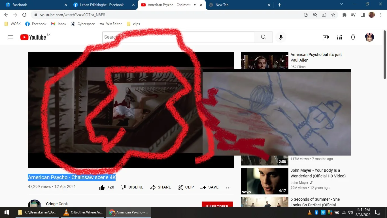Open the Windows Start menu
Screen dimensions: 387x218
point(7,212)
